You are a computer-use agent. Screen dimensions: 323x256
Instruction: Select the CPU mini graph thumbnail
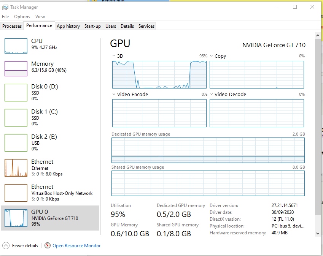click(16, 46)
